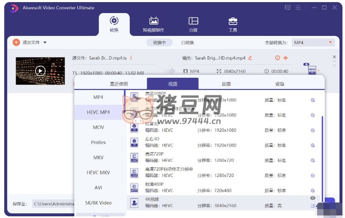345x218 pixels.
Task: Edit the 4K视频 custom profile
Action: (312, 206)
